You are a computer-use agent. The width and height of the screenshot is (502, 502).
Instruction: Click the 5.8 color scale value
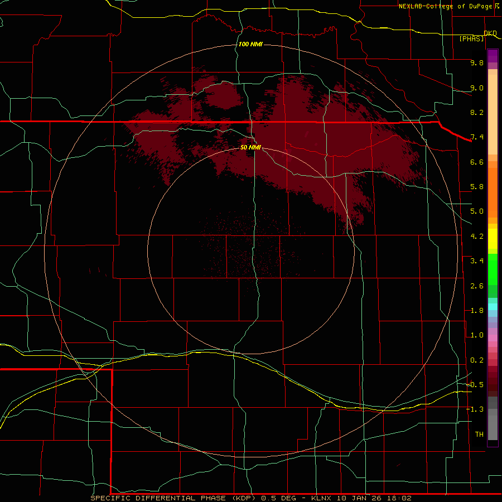477,187
